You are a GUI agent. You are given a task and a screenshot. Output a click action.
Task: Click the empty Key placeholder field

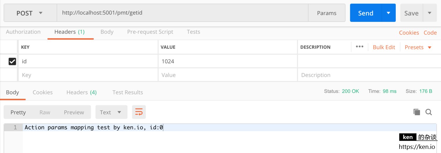tap(88, 75)
